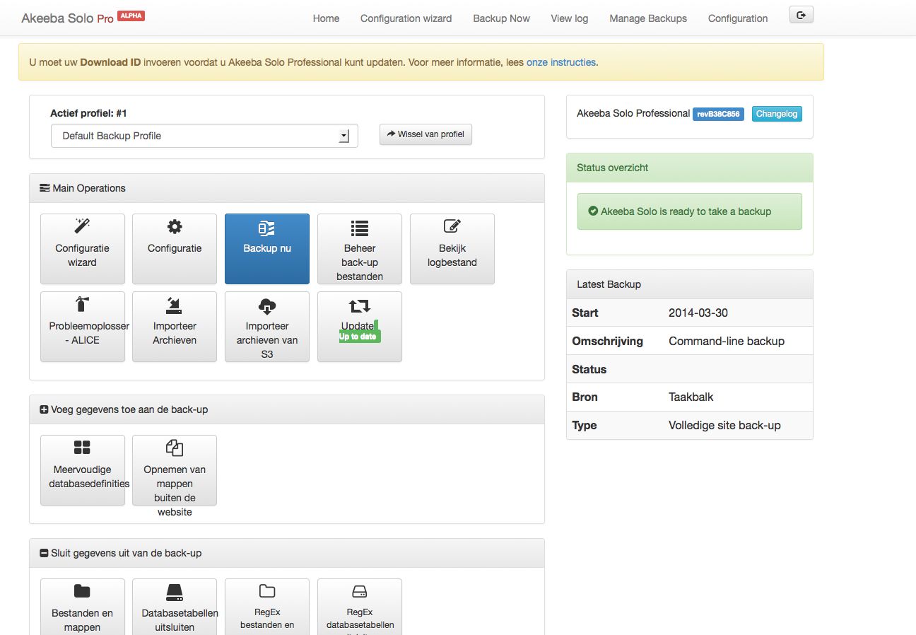Open Manage Backups in navigation bar
The height and width of the screenshot is (635, 916).
click(648, 18)
